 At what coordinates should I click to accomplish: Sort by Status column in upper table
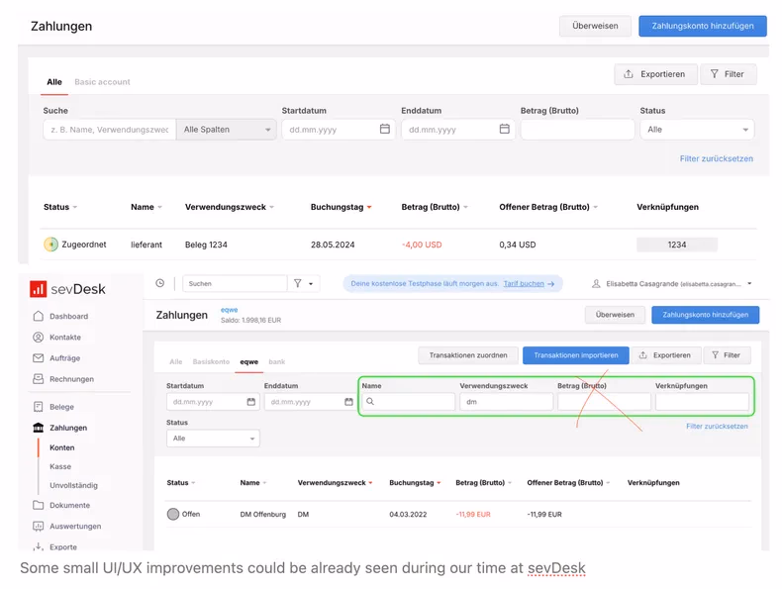(60, 207)
